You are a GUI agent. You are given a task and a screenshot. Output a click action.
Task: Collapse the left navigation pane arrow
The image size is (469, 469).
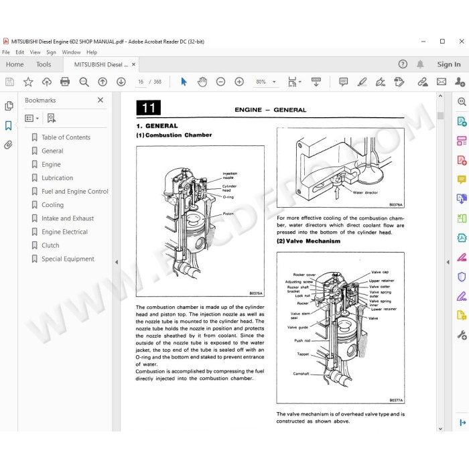click(x=117, y=262)
